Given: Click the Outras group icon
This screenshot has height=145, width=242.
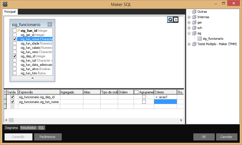Looking at the screenshot, I should pos(194,12).
